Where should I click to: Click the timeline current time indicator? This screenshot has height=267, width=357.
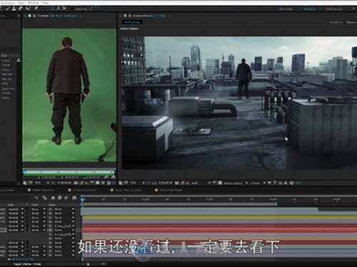[82, 199]
